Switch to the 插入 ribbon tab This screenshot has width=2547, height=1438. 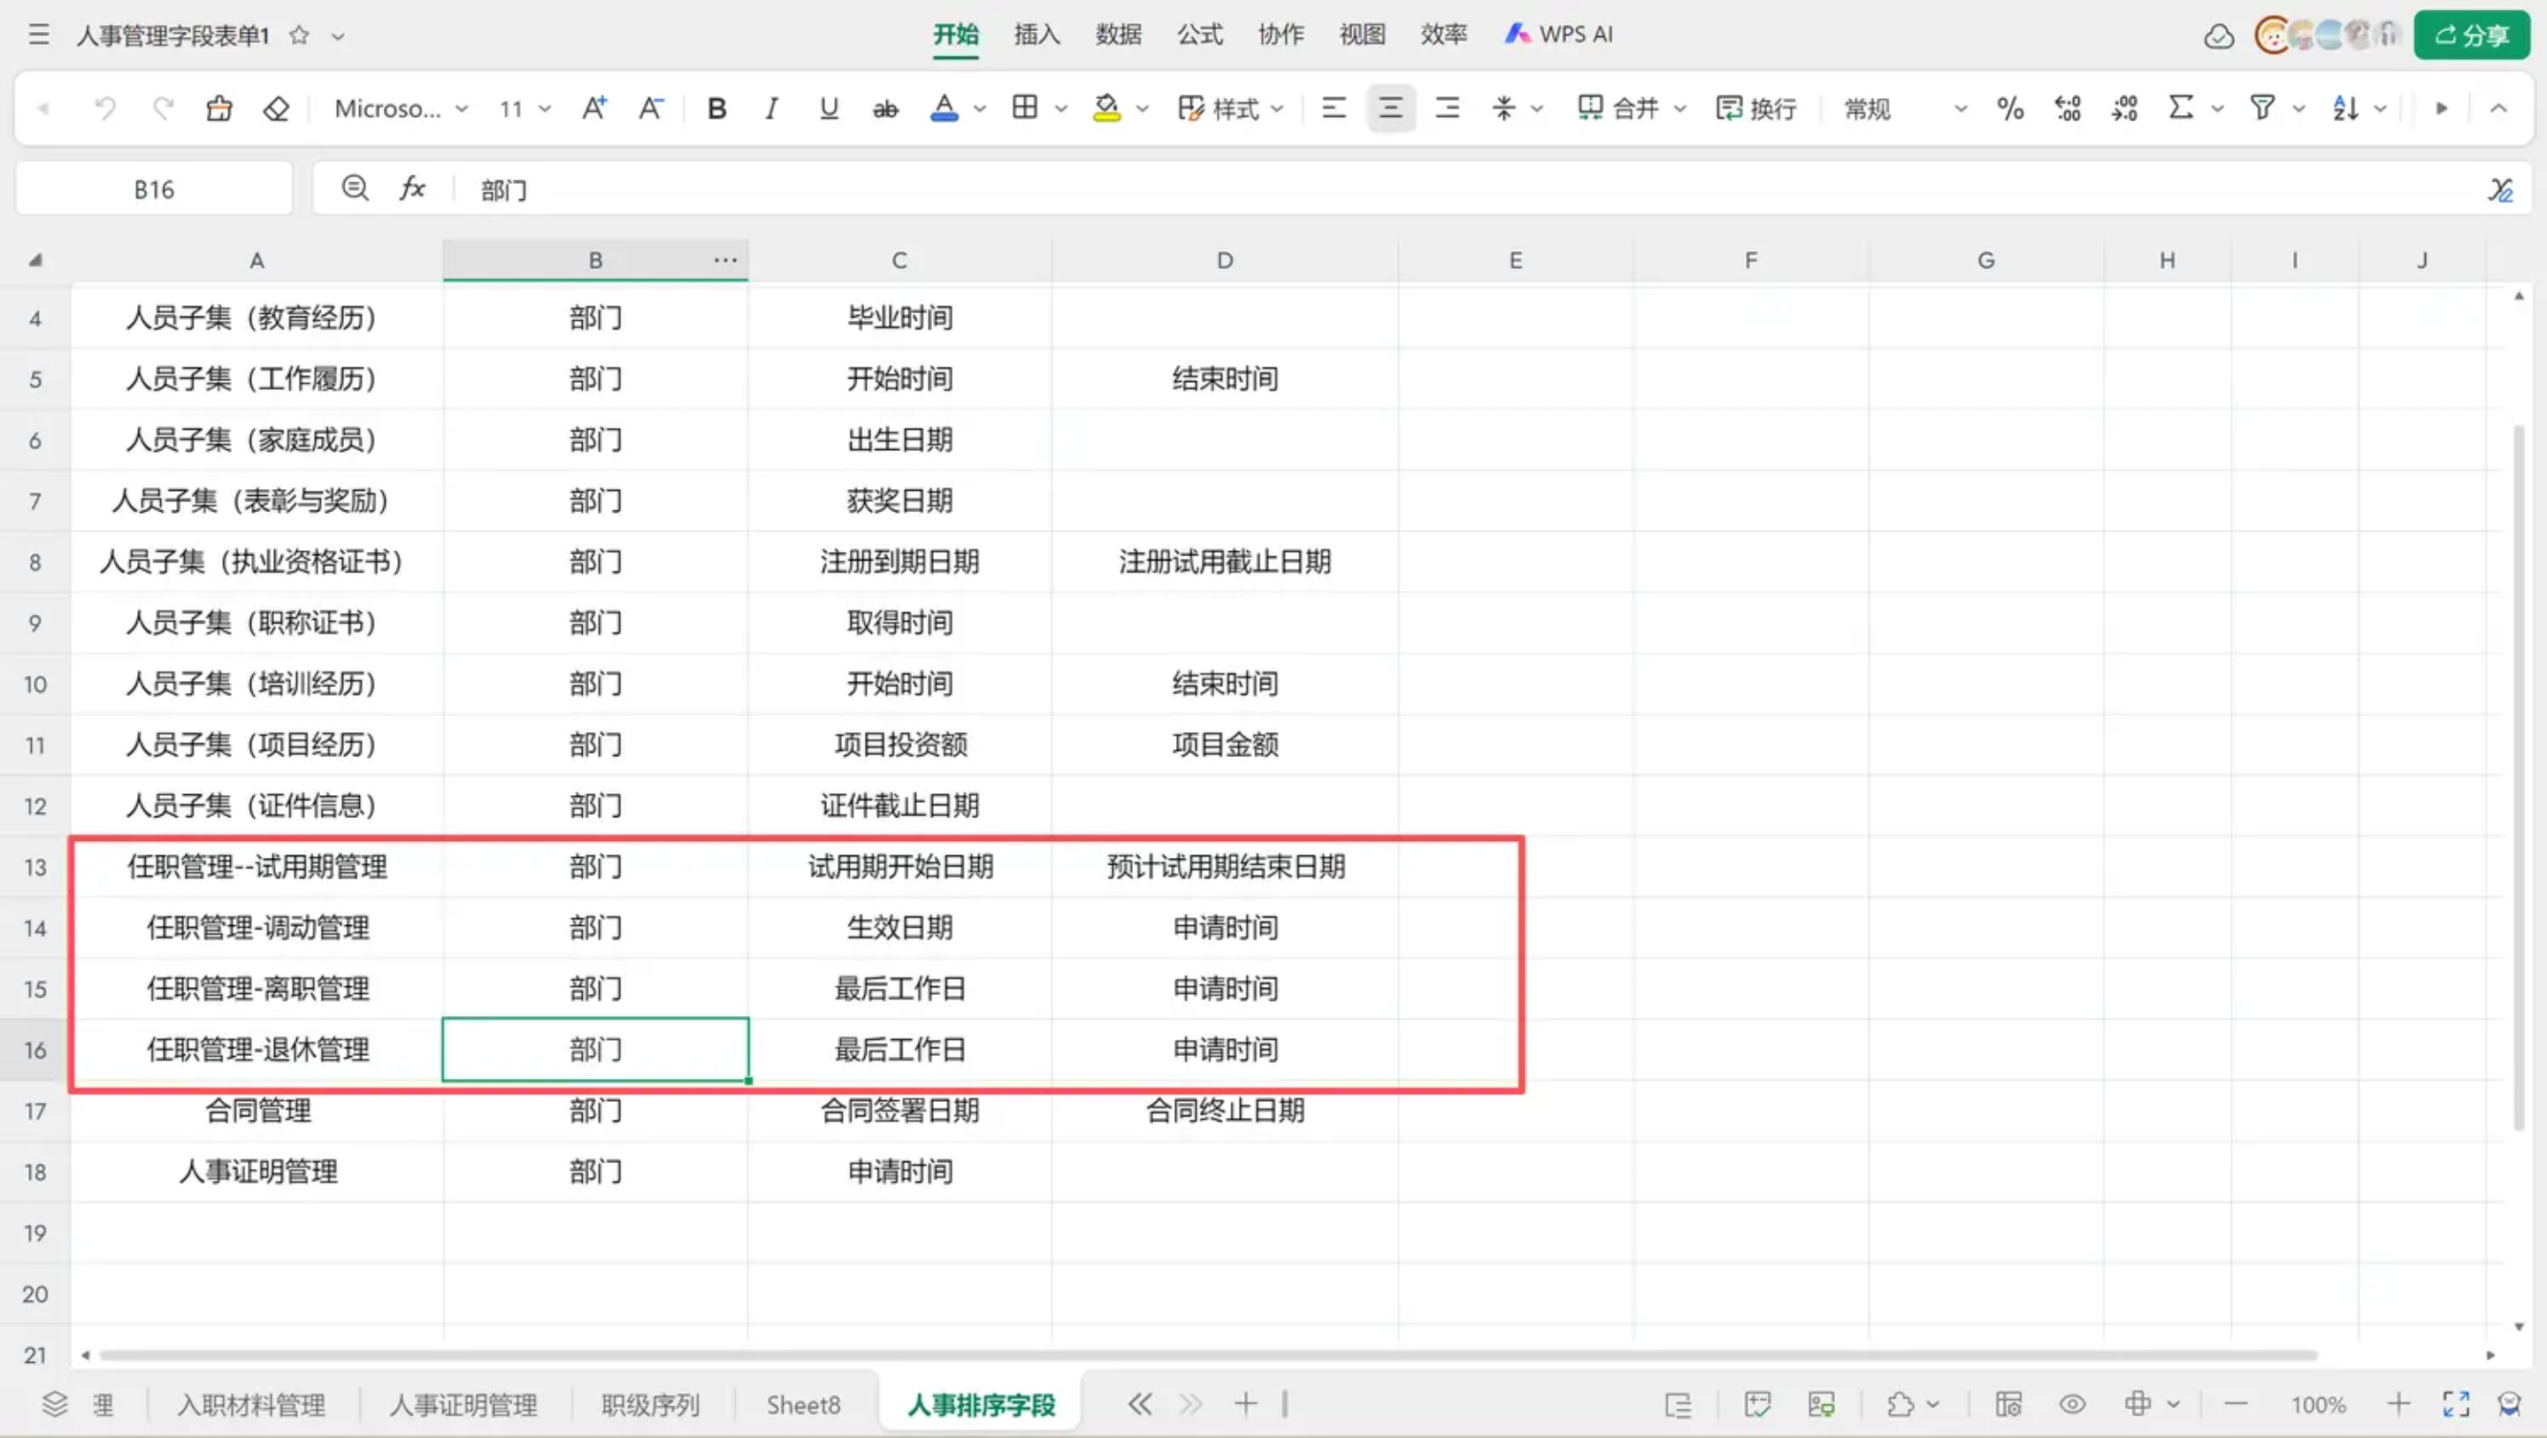pos(1036,34)
